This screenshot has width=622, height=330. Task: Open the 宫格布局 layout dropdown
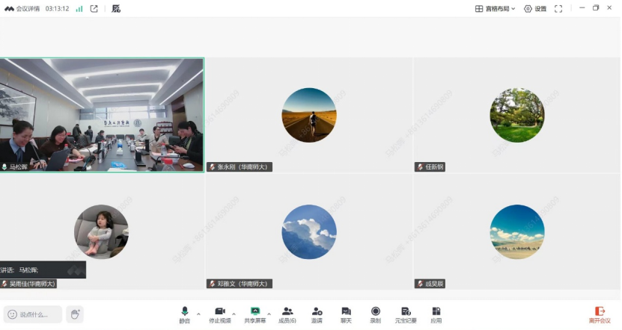click(495, 9)
